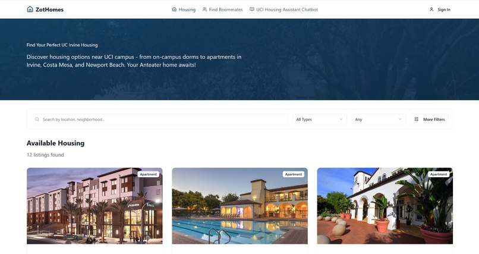The width and height of the screenshot is (479, 254).
Task: Click the chevron on All Types selector
Action: click(x=341, y=119)
